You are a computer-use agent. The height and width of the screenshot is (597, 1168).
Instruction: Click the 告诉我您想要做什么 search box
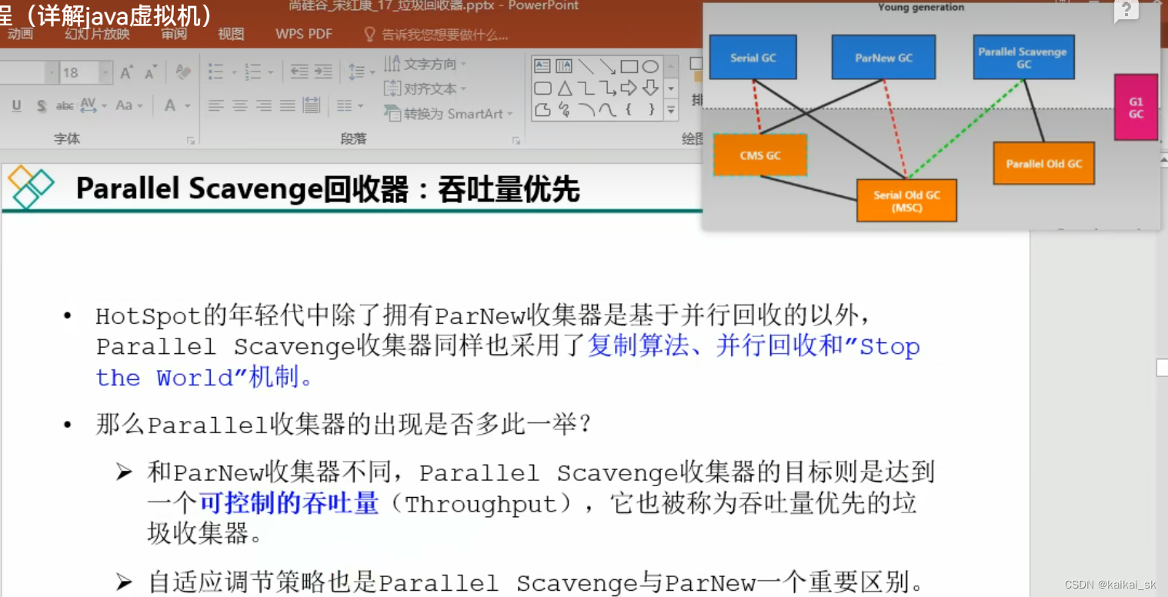pos(436,35)
